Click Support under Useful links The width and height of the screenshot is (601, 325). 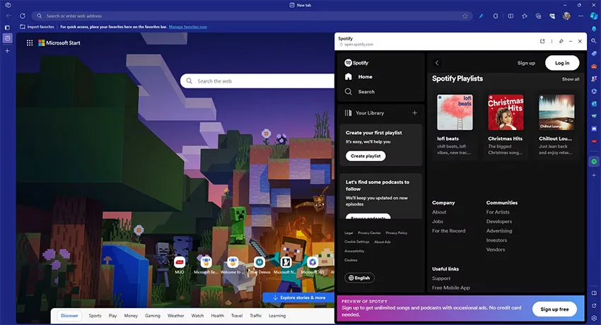point(441,278)
